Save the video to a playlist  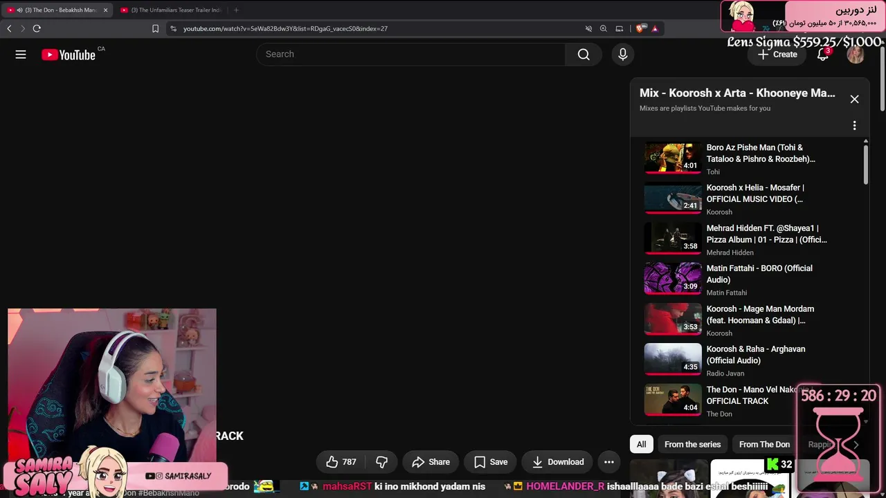(x=491, y=462)
